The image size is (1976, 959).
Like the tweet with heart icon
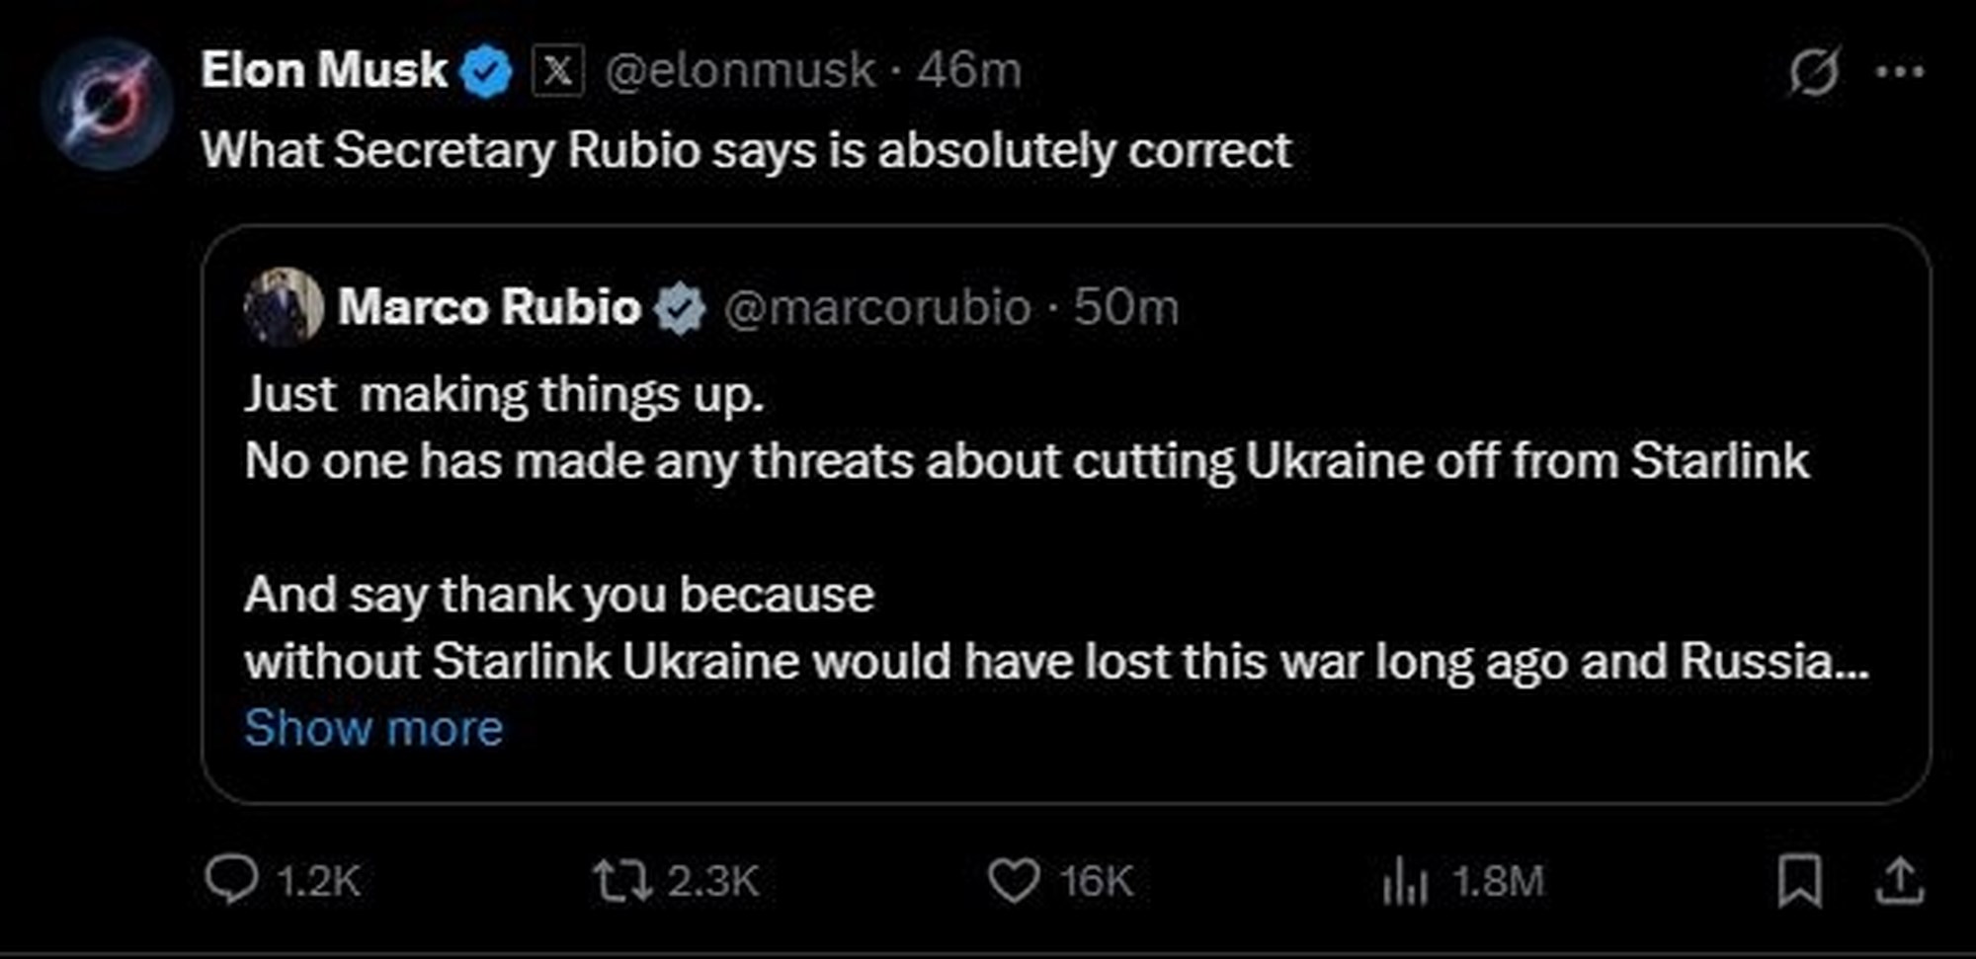point(1014,880)
